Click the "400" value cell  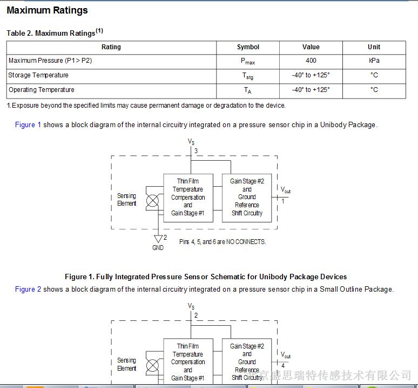(x=311, y=61)
